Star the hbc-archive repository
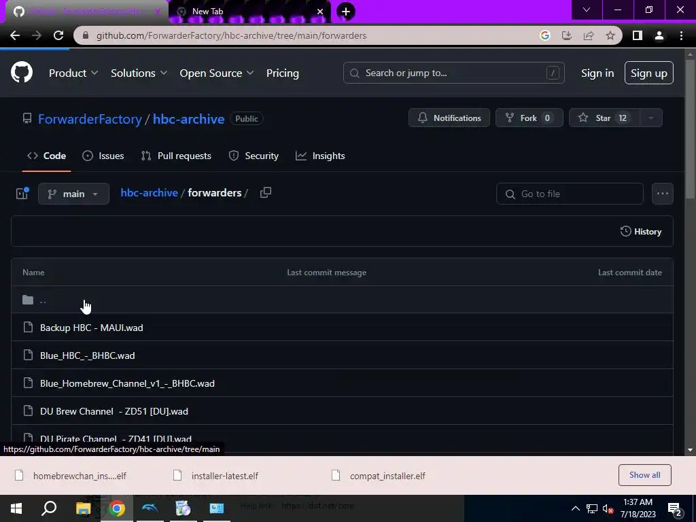The width and height of the screenshot is (696, 522). [x=604, y=118]
